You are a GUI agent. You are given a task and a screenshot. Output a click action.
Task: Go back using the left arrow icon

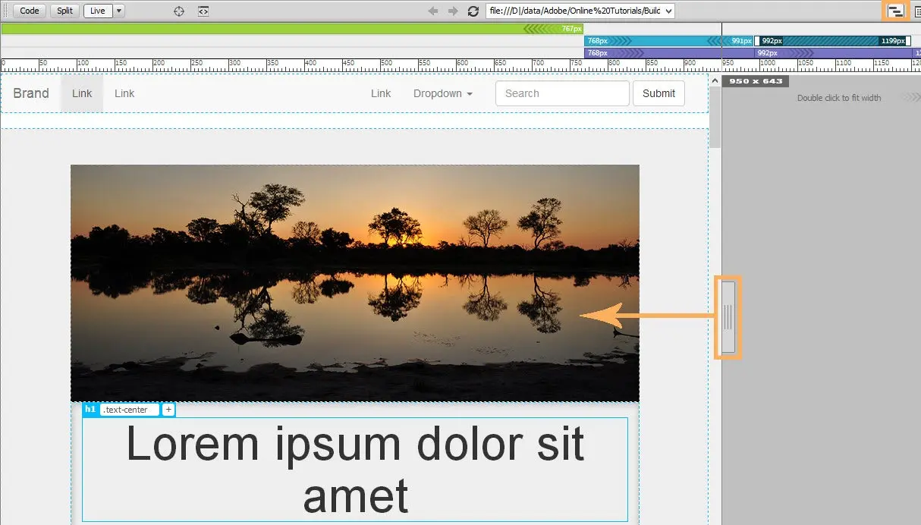pyautogui.click(x=433, y=11)
